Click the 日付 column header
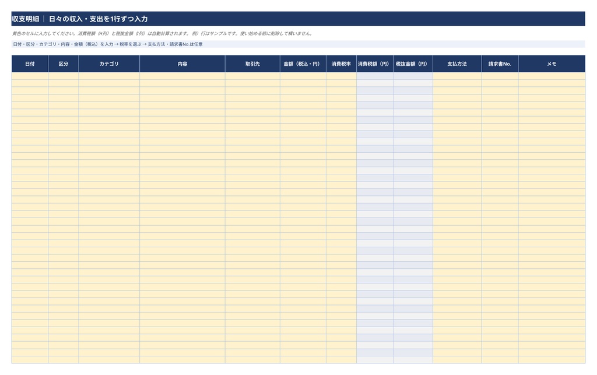 [30, 64]
